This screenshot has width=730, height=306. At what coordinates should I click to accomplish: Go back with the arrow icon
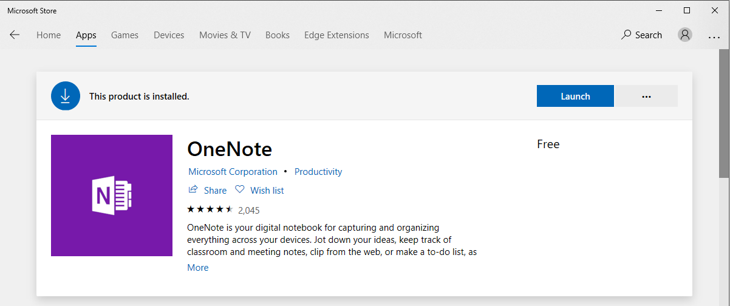click(x=15, y=35)
